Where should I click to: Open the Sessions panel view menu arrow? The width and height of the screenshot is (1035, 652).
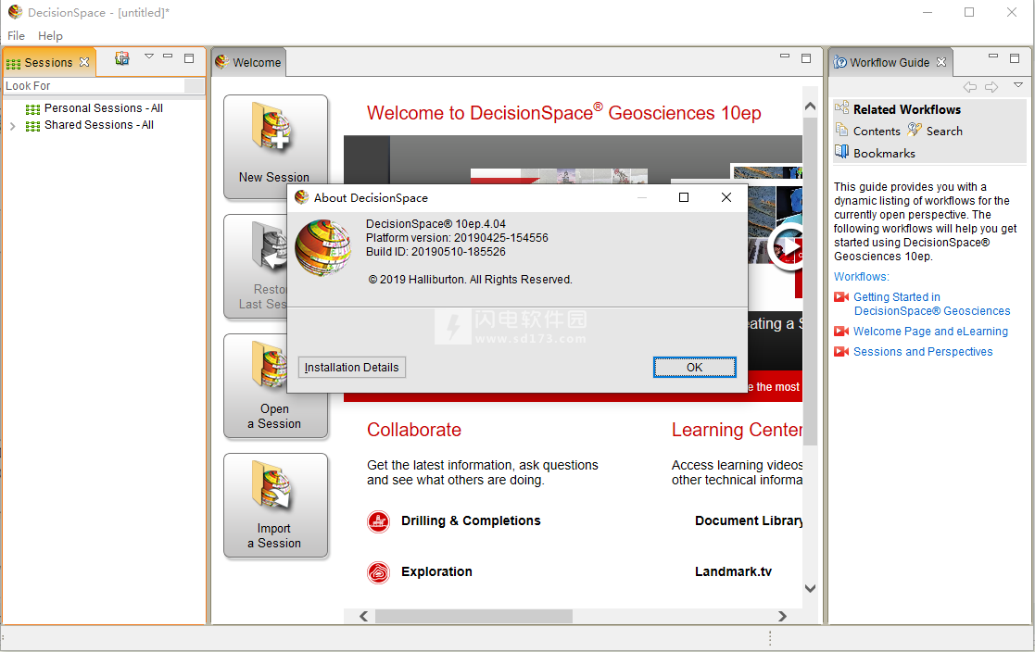pos(149,56)
